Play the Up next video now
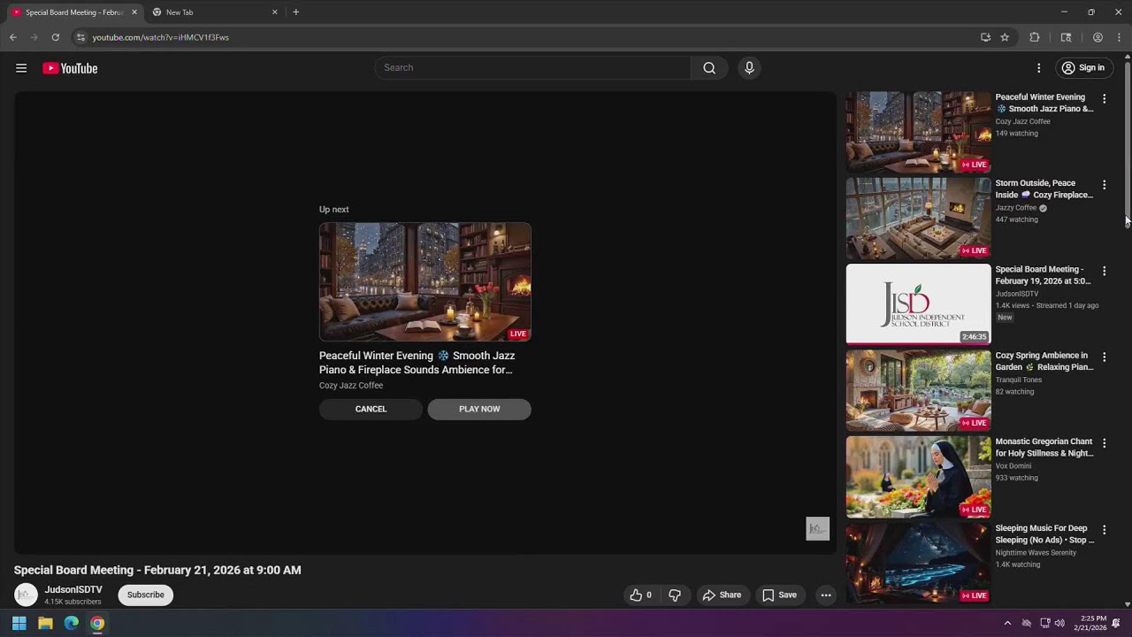This screenshot has width=1132, height=637. tap(479, 409)
